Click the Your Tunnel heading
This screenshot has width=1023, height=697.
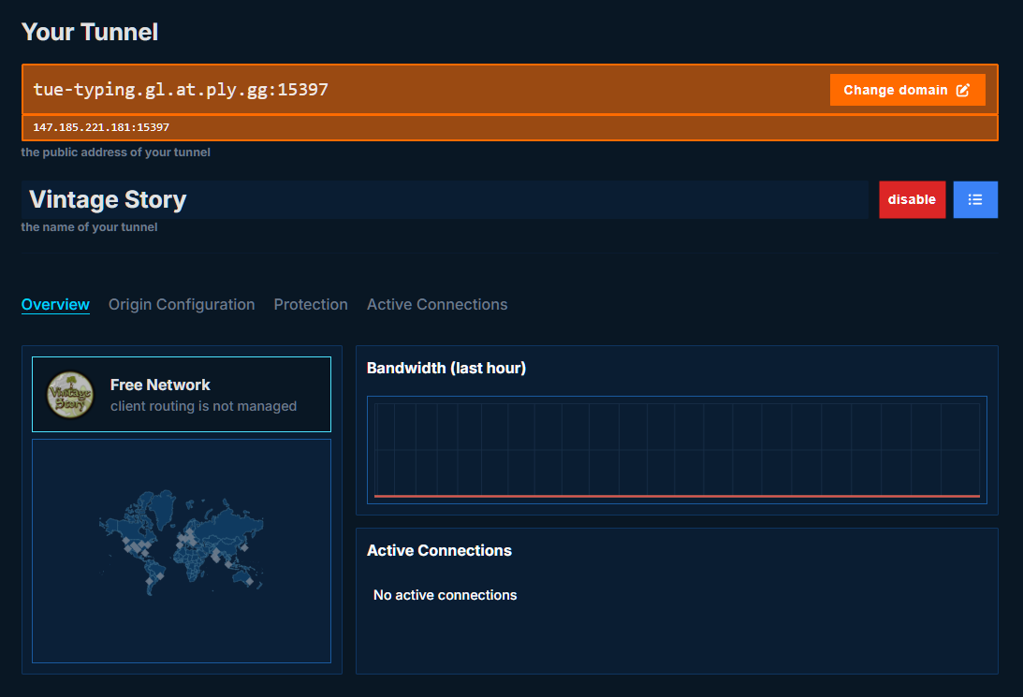[89, 32]
